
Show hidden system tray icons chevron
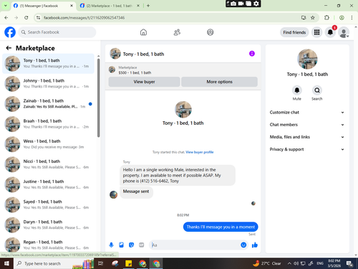tap(289, 263)
